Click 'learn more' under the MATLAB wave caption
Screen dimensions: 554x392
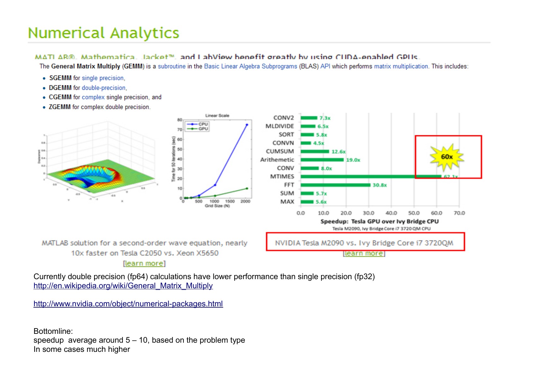144,263
